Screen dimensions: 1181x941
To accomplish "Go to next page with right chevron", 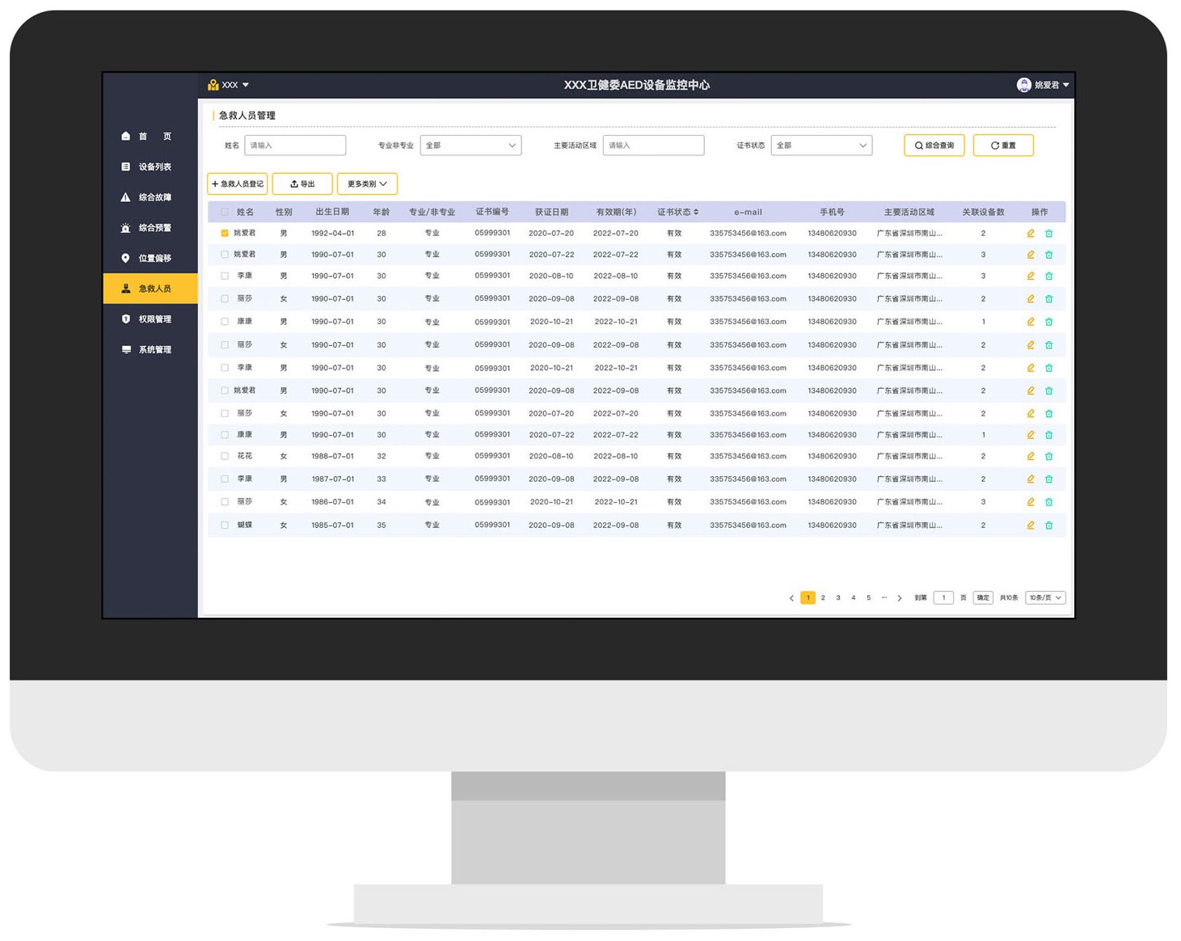I will [x=900, y=598].
